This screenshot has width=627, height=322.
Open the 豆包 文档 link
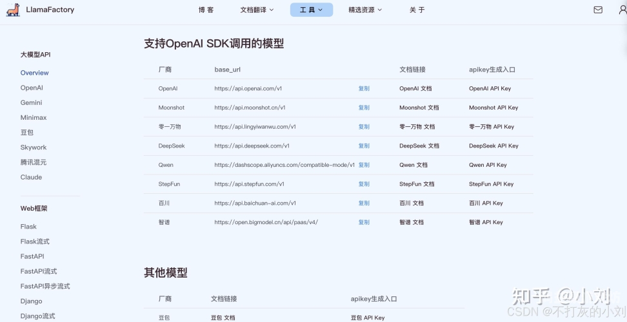tap(223, 317)
